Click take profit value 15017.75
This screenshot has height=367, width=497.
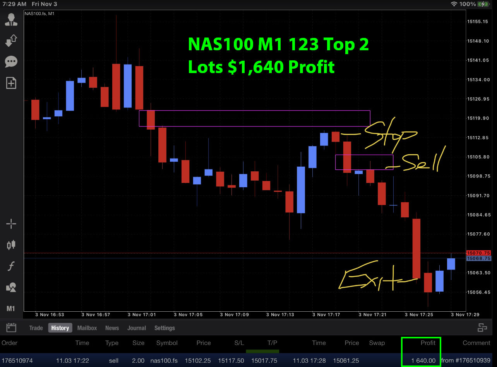click(x=264, y=360)
